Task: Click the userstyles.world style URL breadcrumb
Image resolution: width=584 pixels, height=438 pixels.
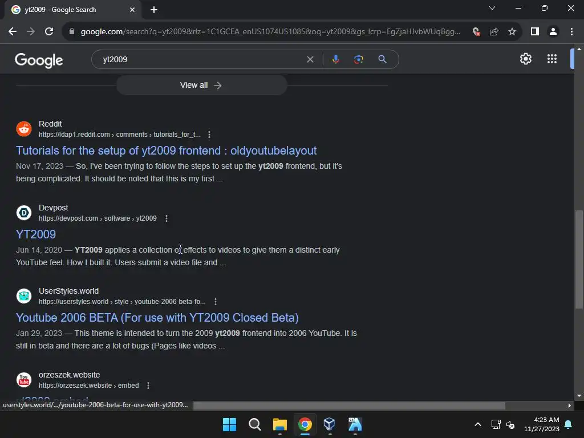Action: (x=122, y=302)
